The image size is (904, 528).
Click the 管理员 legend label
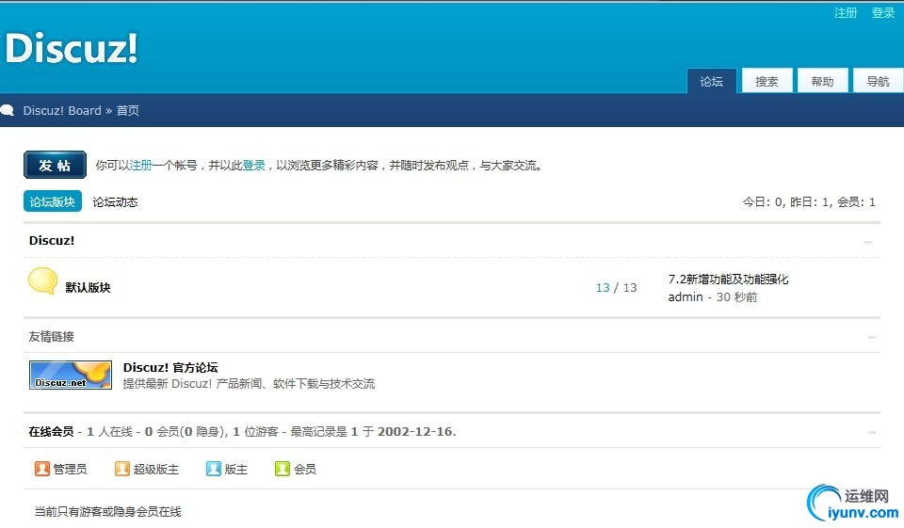click(71, 470)
